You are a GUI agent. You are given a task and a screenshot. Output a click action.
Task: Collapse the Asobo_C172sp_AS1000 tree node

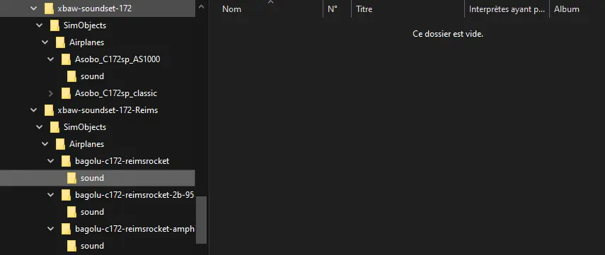click(50, 59)
